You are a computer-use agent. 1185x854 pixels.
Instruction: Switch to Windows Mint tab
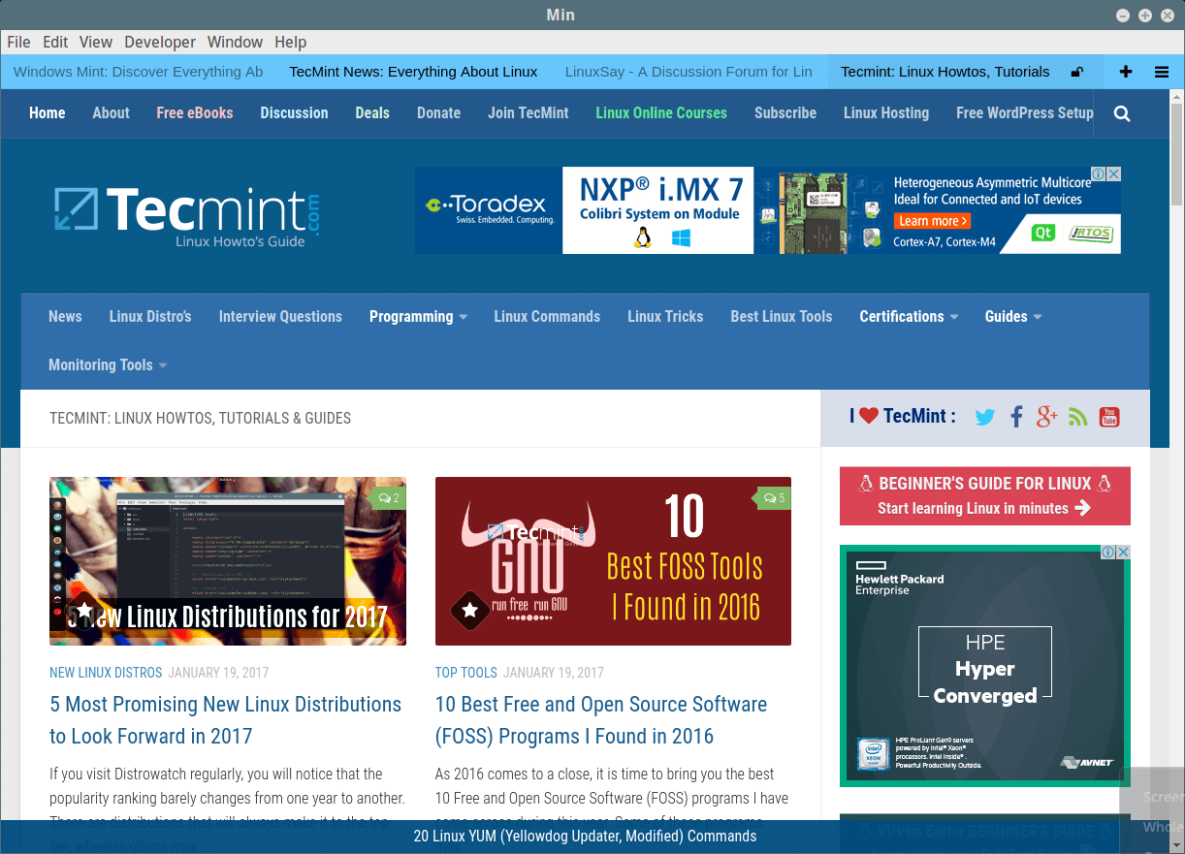coord(139,72)
